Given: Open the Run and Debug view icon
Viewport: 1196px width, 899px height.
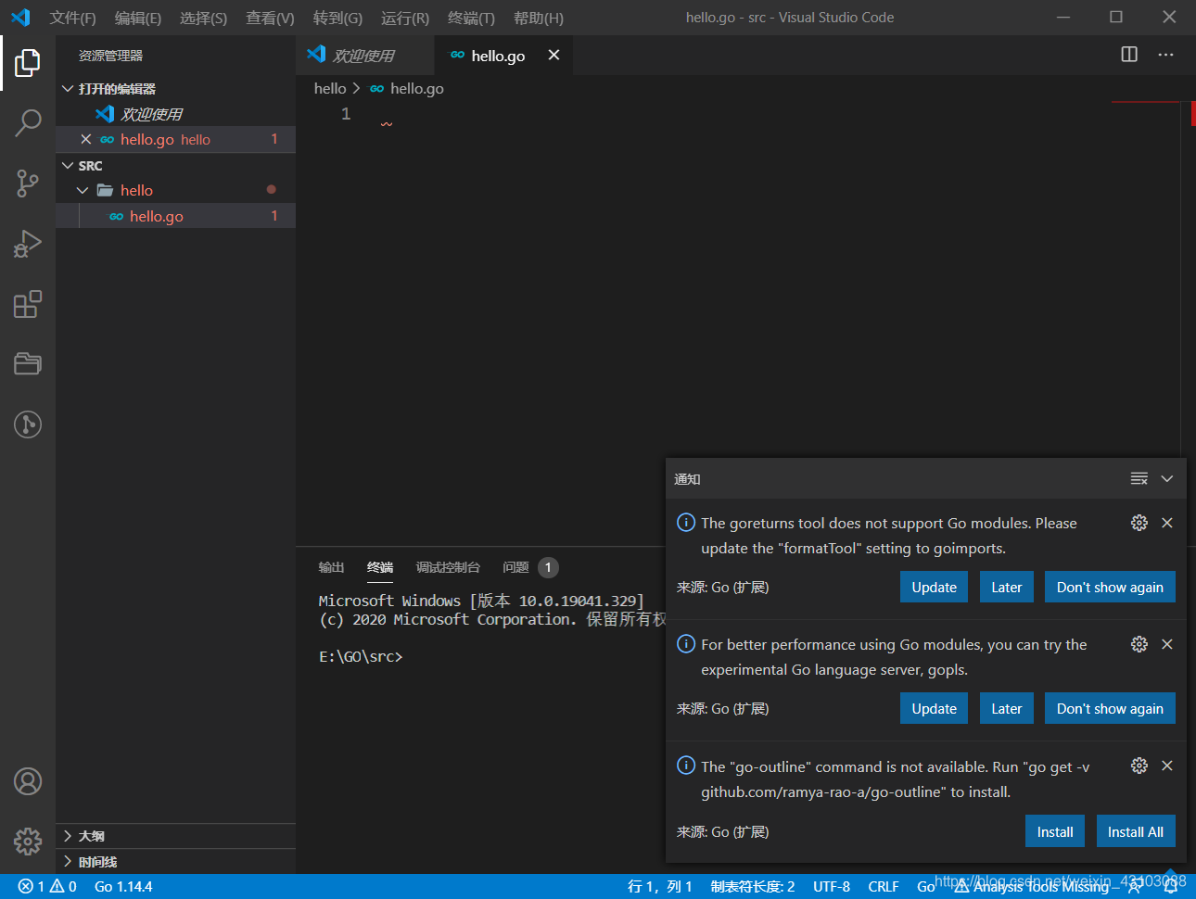Looking at the screenshot, I should [x=28, y=244].
